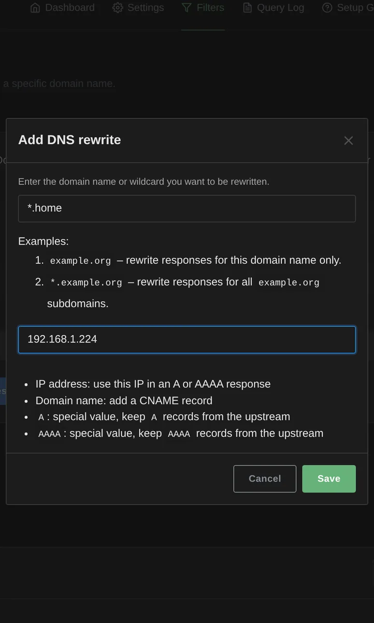Open the Setup Guide page

[x=348, y=8]
